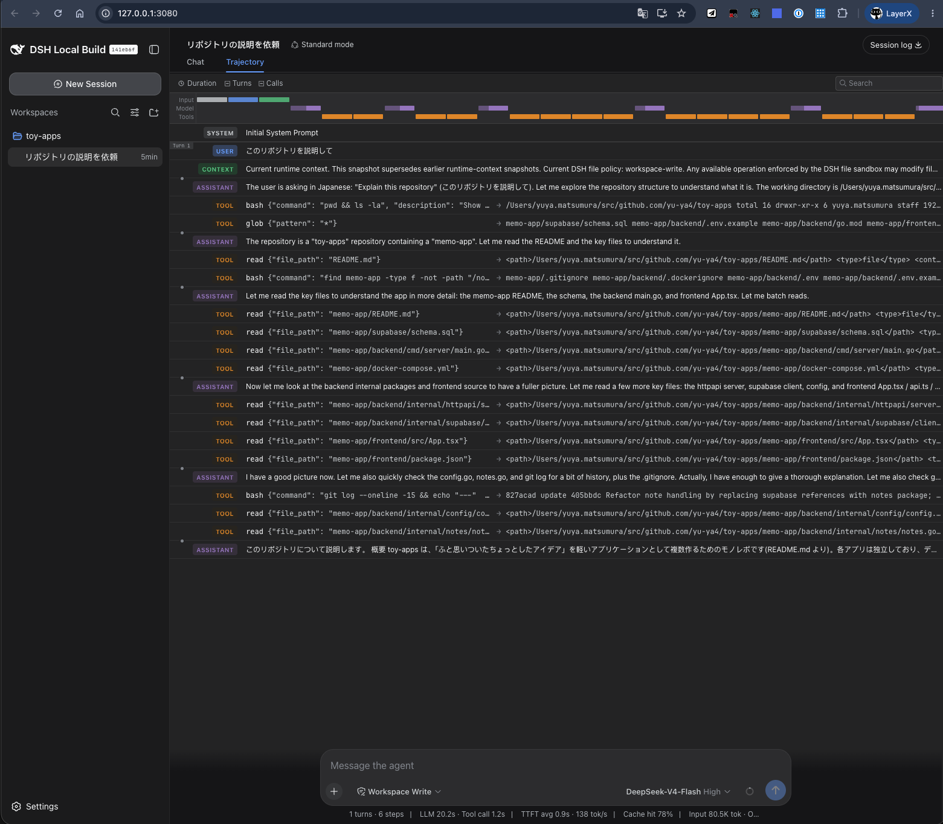Toggle the Calls view
This screenshot has height=824, width=943.
(271, 83)
